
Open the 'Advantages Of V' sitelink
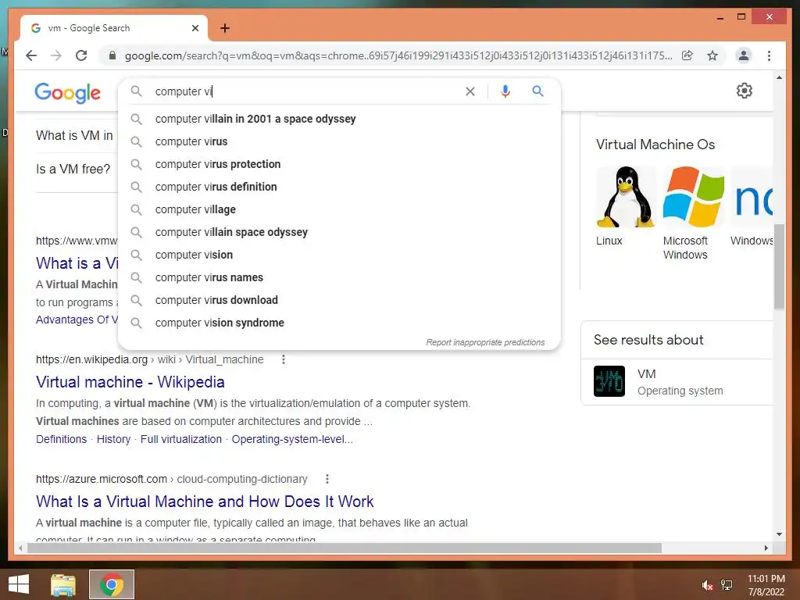tap(77, 320)
